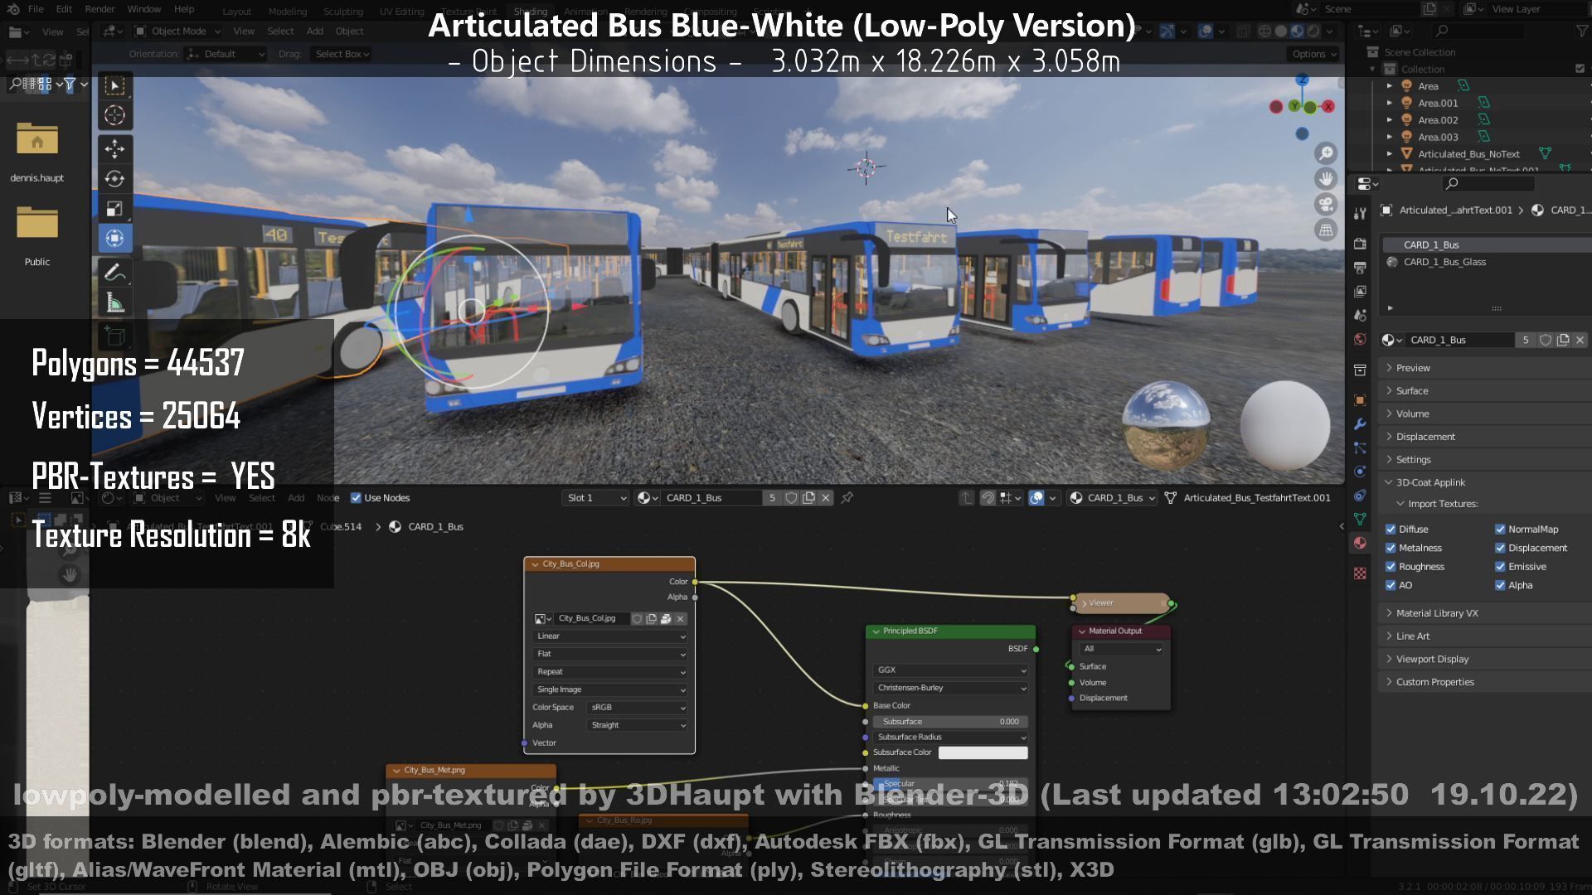Open the Linear interpolation dropdown
1592x895 pixels.
609,636
